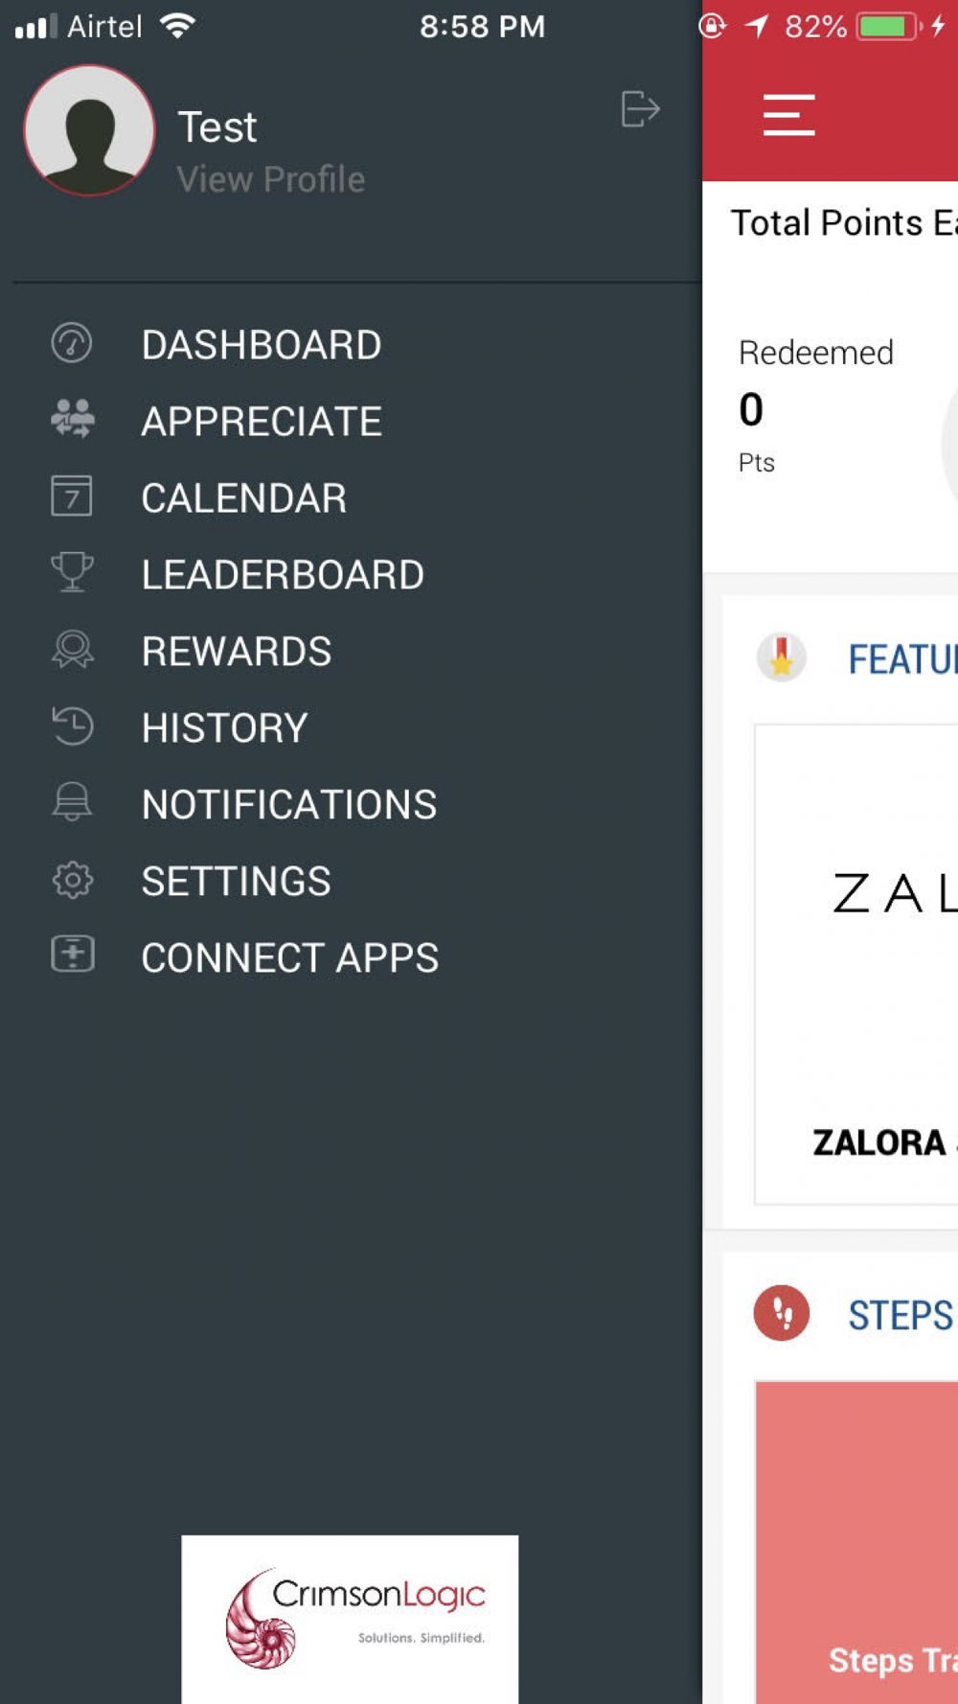Image resolution: width=958 pixels, height=1704 pixels.
Task: Tap the calendar icon in the menu
Action: [72, 496]
